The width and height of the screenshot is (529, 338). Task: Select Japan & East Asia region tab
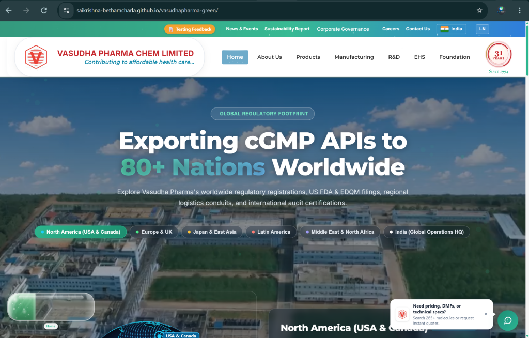coord(212,232)
